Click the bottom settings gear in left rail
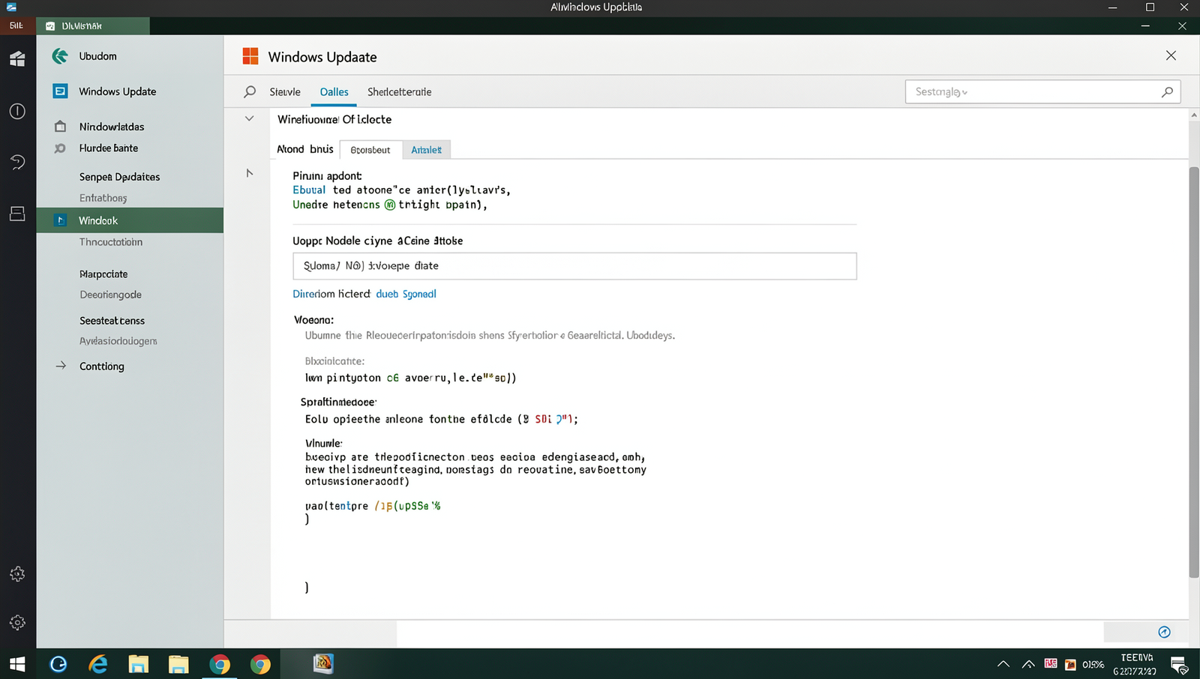 click(x=17, y=623)
